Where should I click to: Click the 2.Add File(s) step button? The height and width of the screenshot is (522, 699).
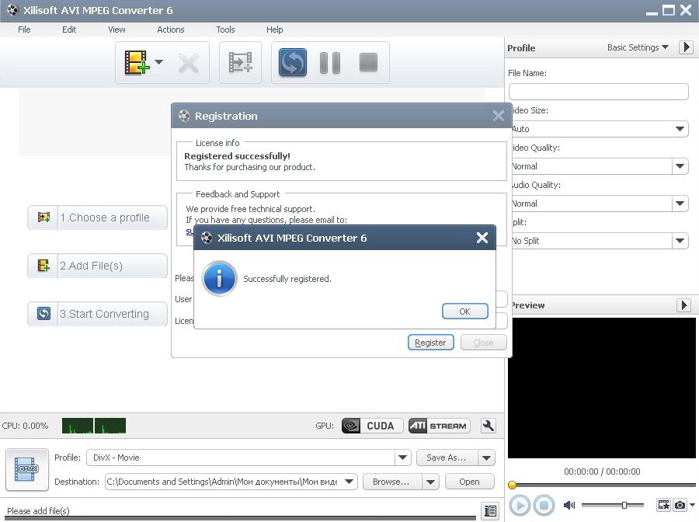(x=98, y=266)
